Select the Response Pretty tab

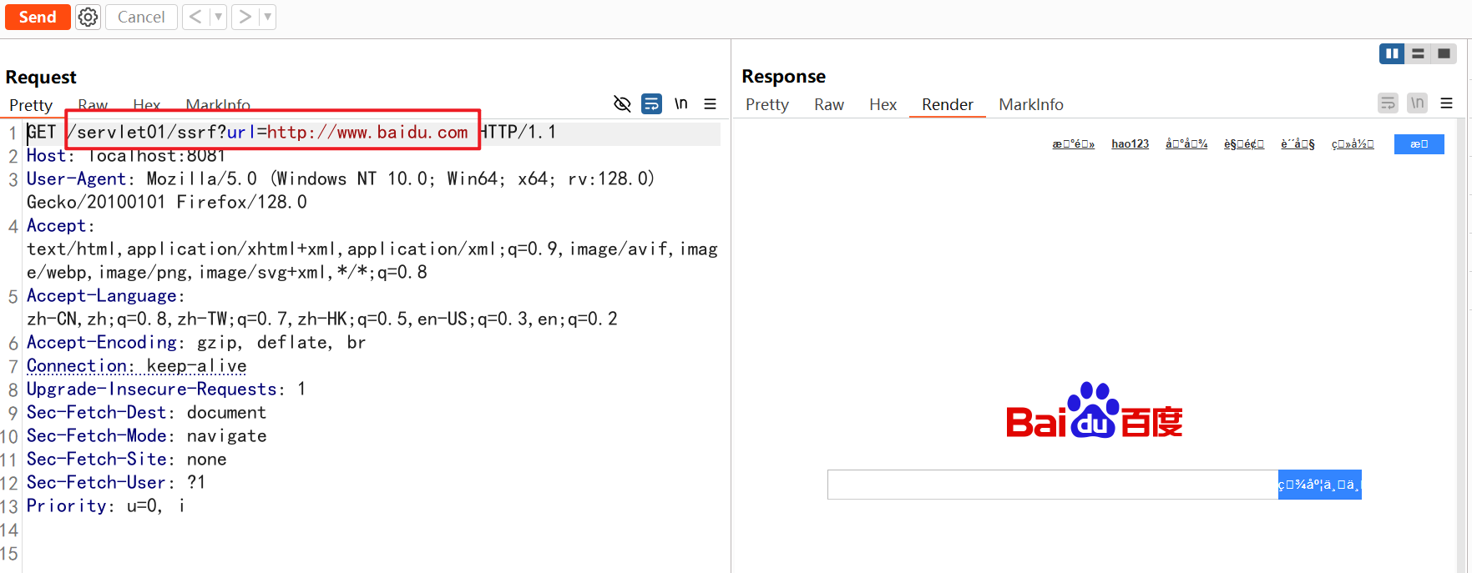coord(767,104)
